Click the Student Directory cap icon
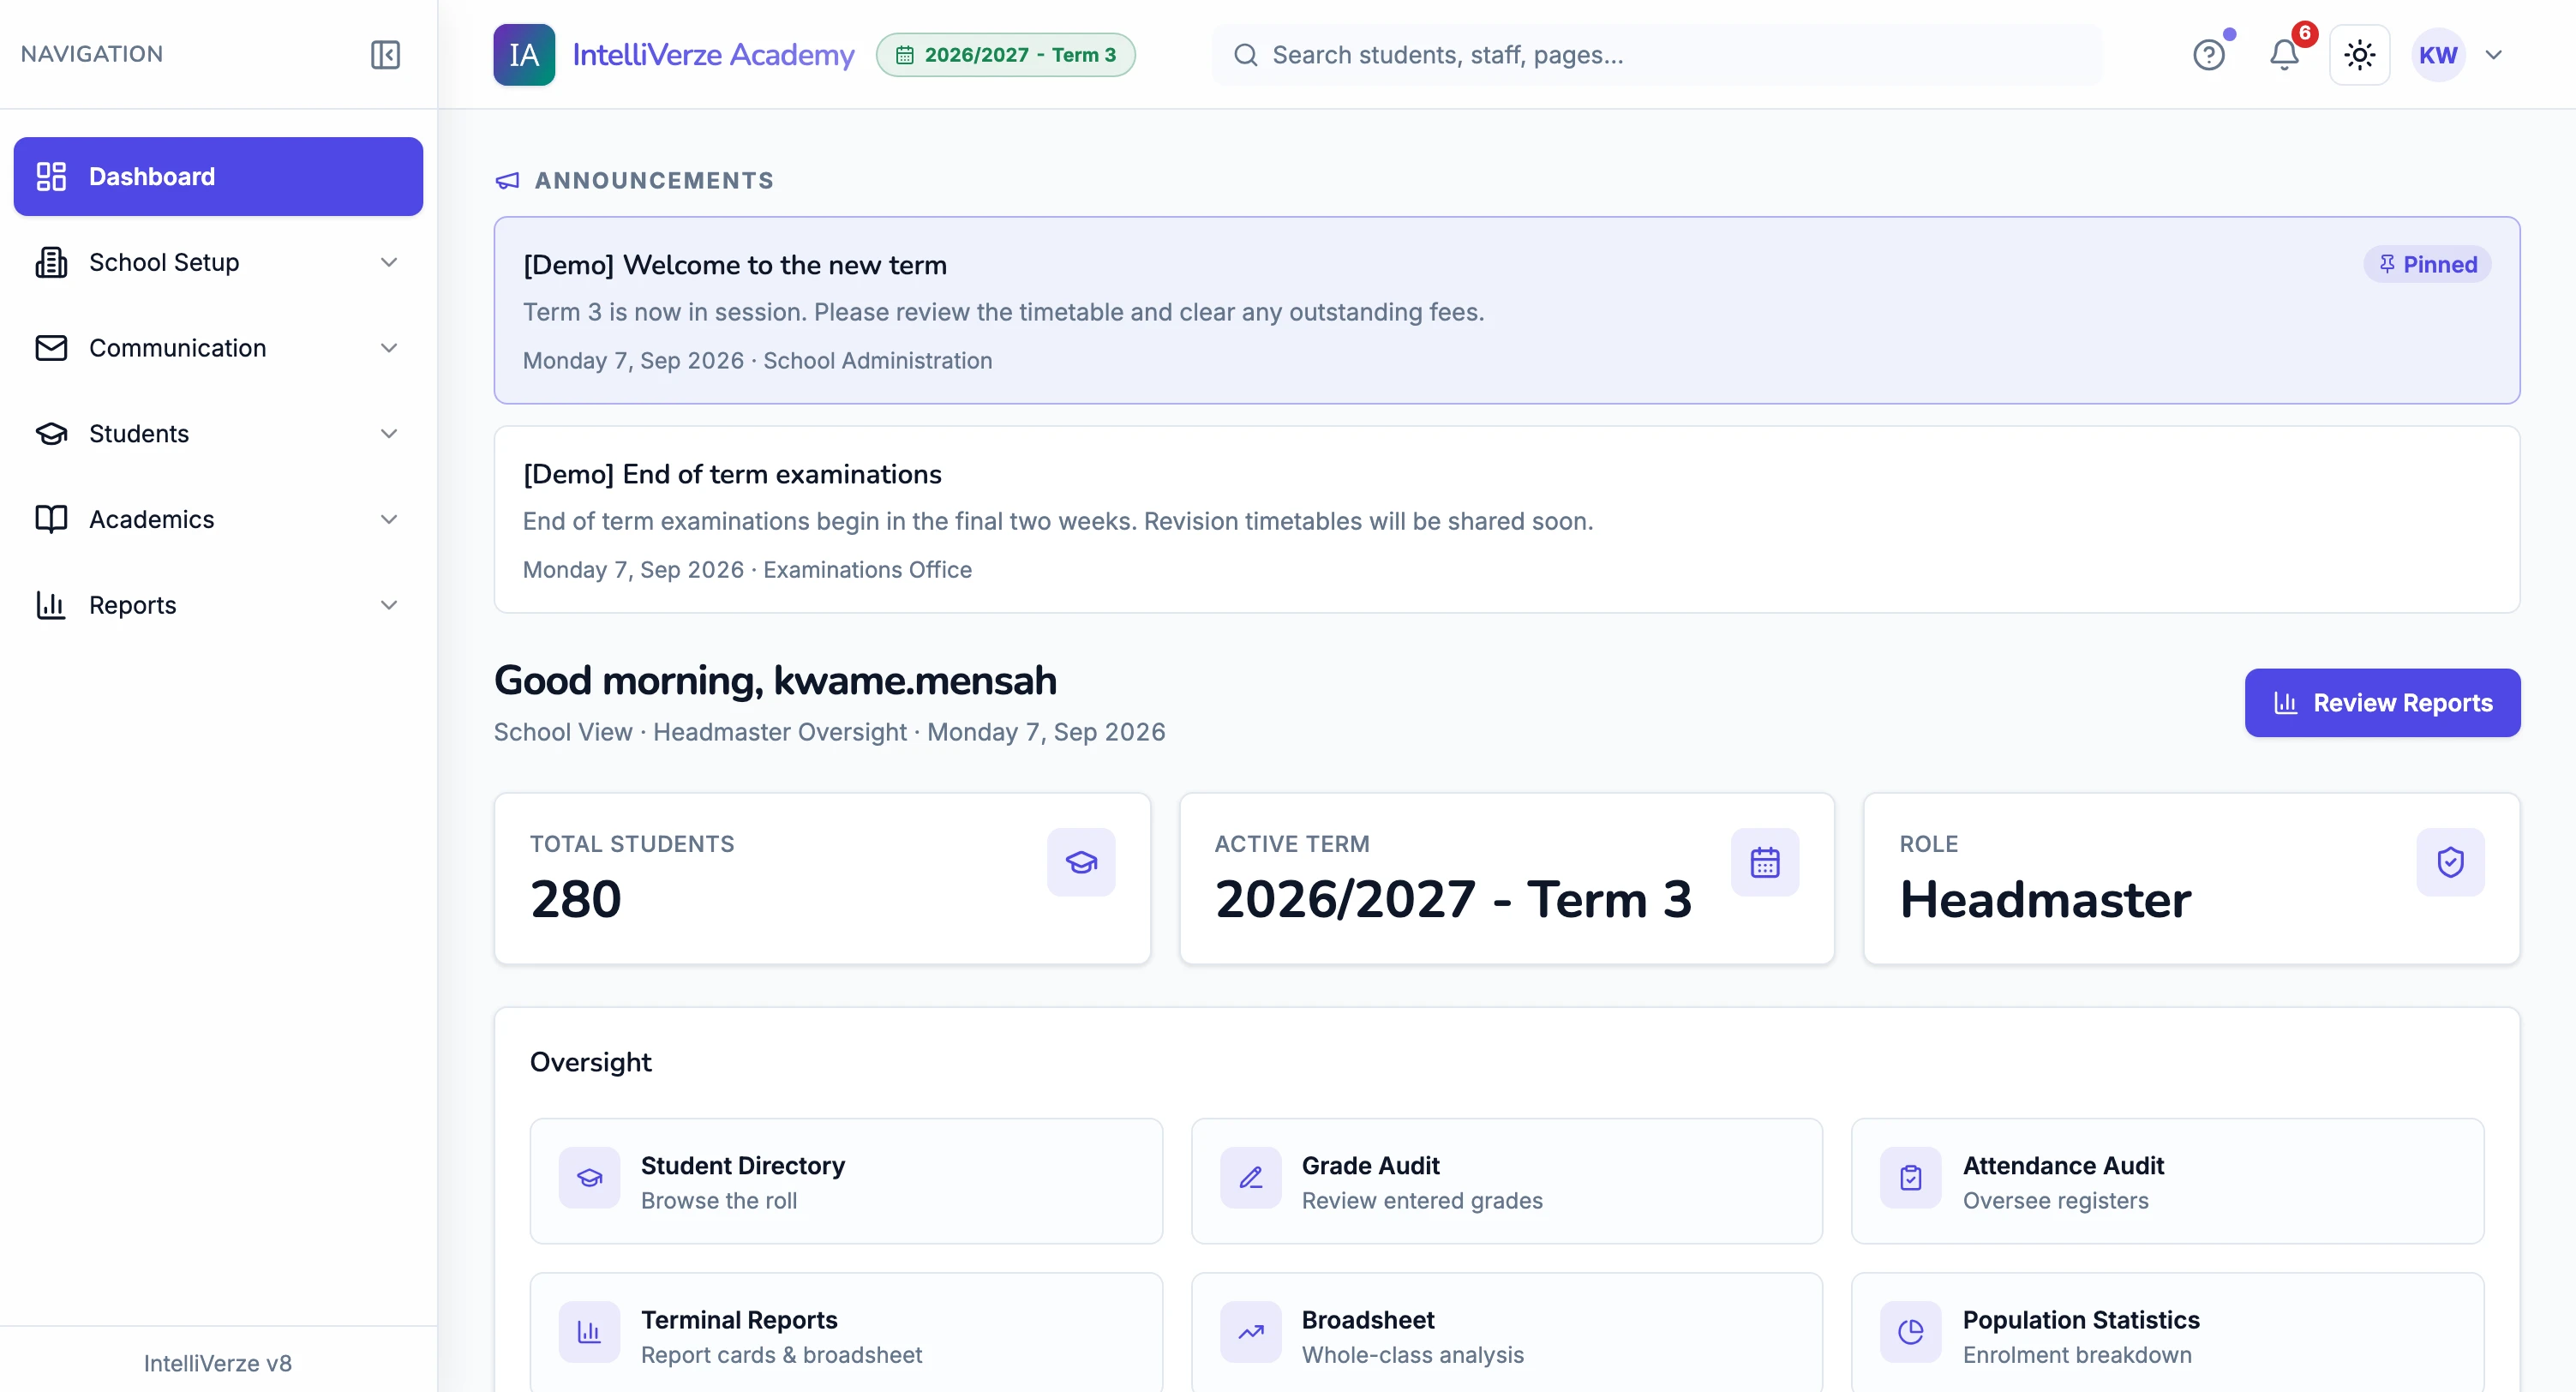Screen dimensions: 2576x1392 (x=589, y=1178)
